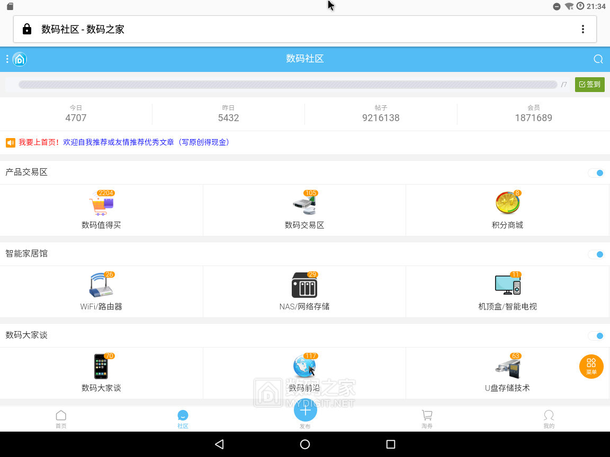This screenshot has height=457, width=610.
Task: Open the NAS/网络存储 storage icon
Action: tap(305, 285)
